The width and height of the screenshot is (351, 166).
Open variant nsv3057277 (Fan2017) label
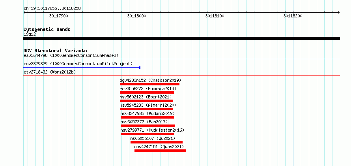point(144,122)
